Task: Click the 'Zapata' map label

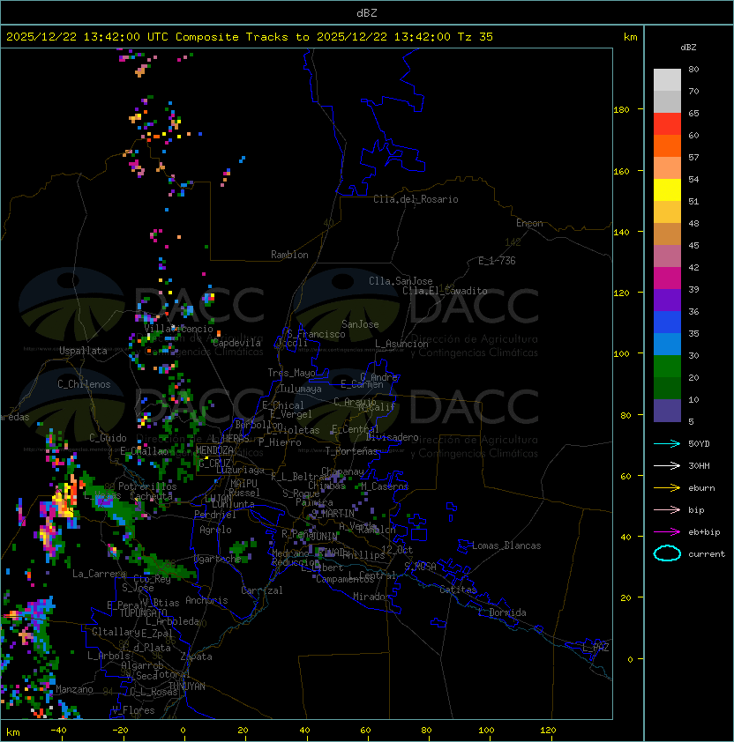Action: pyautogui.click(x=196, y=657)
